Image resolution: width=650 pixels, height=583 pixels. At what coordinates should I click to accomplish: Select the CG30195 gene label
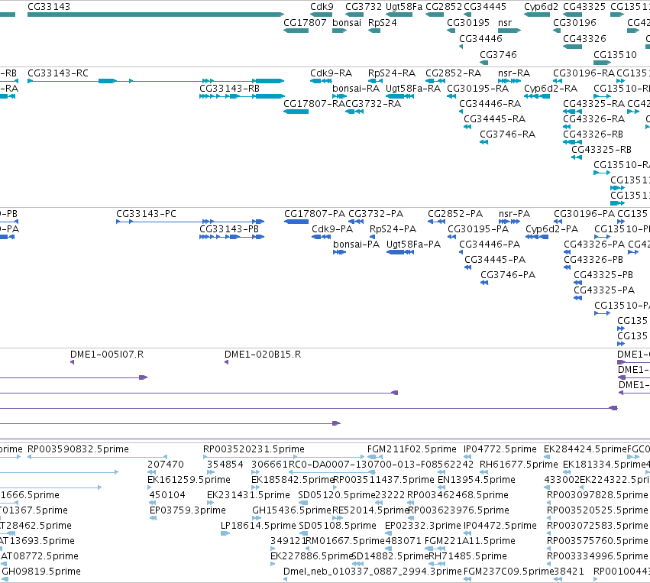(x=468, y=23)
